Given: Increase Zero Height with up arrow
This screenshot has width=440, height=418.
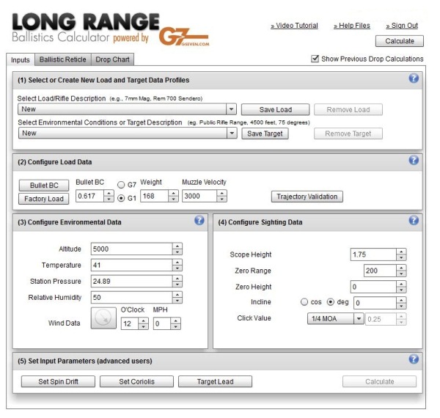Looking at the screenshot, I should tap(401, 284).
